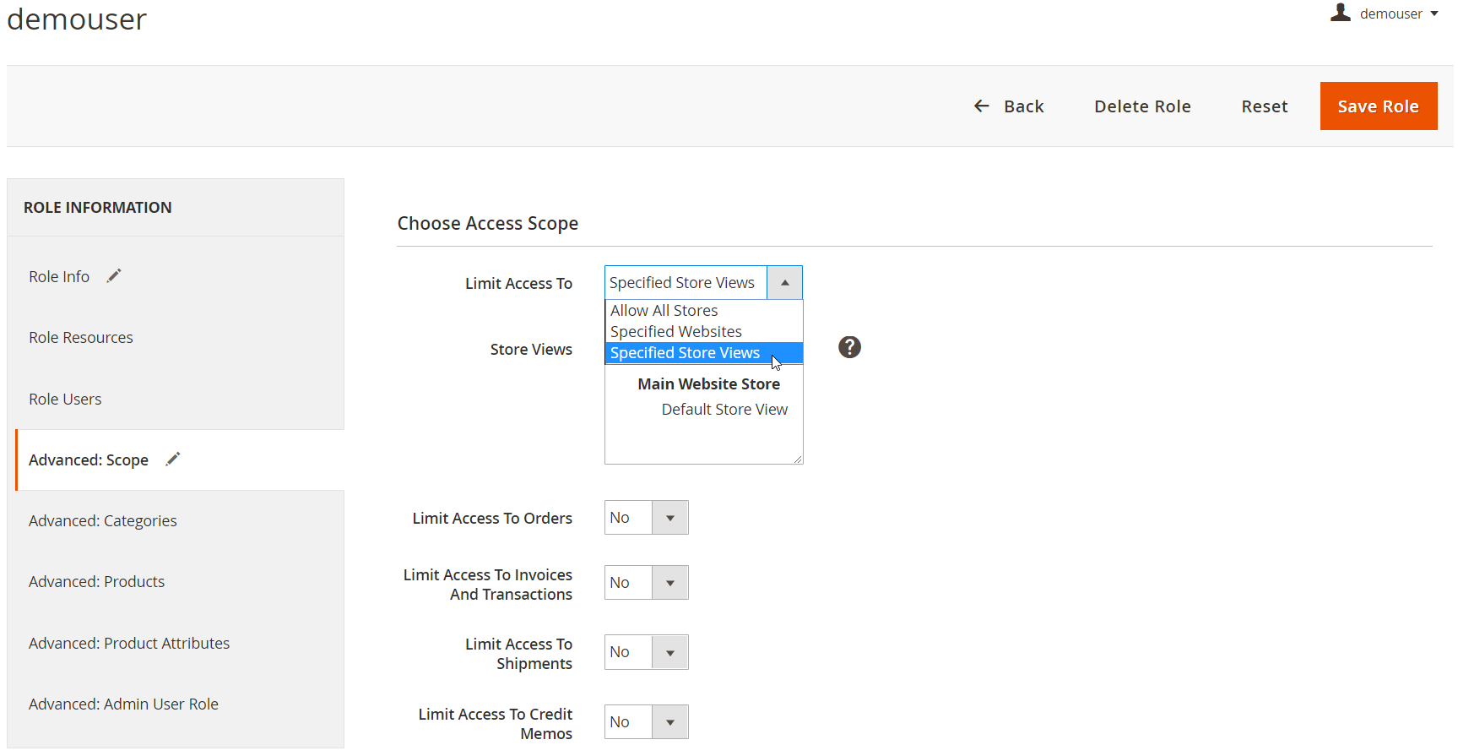Click the Store Views list resize handle
This screenshot has height=756, width=1458.
pos(797,459)
